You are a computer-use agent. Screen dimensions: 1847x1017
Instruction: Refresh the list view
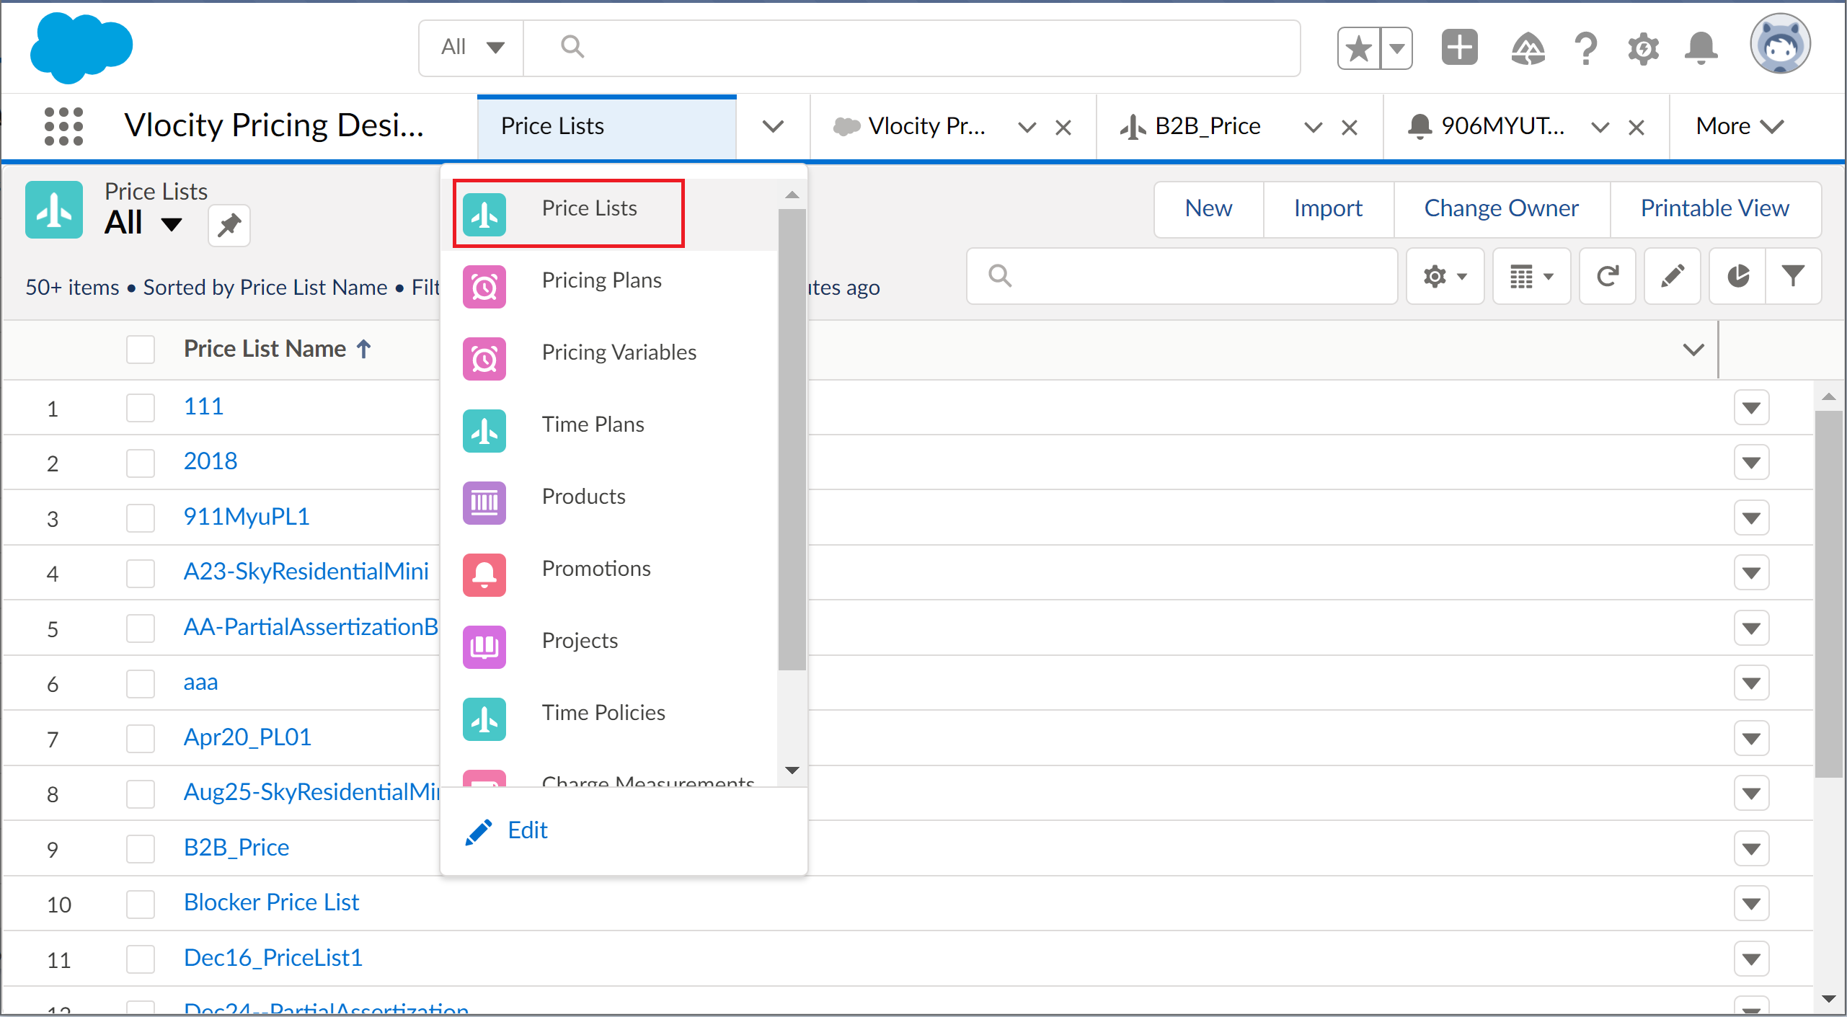(1608, 276)
